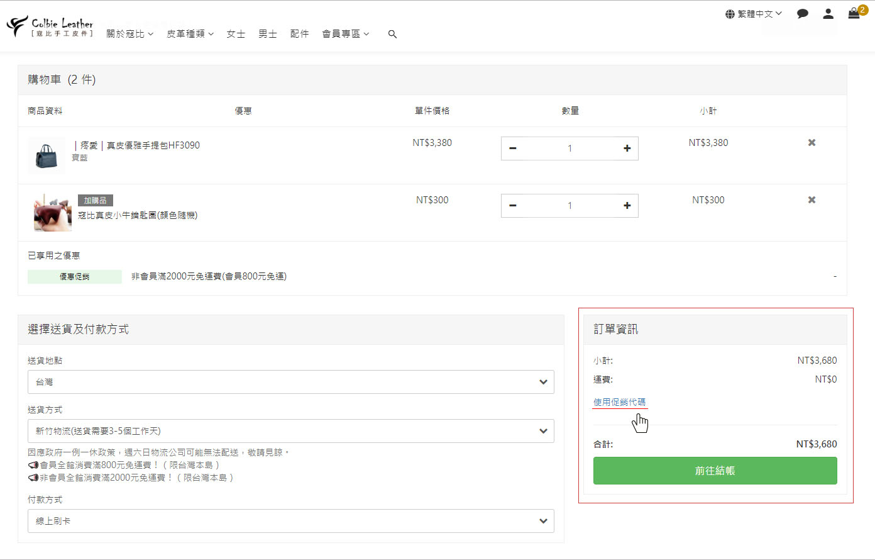
Task: Open the 付款方式 payment method dropdown
Action: point(290,521)
